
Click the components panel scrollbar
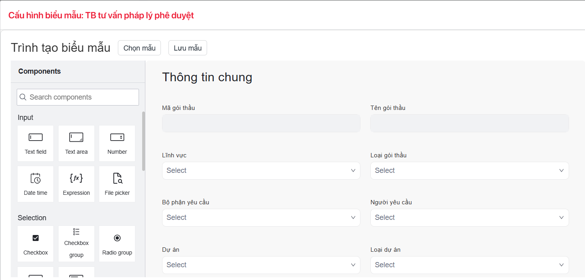click(143, 141)
